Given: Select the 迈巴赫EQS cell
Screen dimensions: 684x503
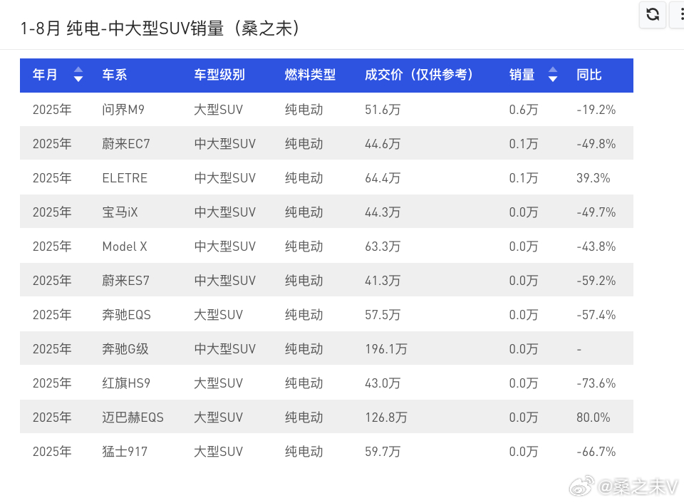Looking at the screenshot, I should pos(133,418).
